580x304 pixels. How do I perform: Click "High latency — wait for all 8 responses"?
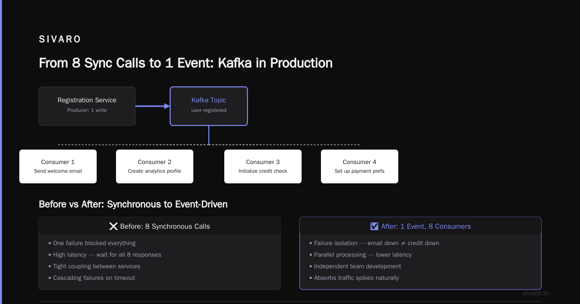click(105, 255)
